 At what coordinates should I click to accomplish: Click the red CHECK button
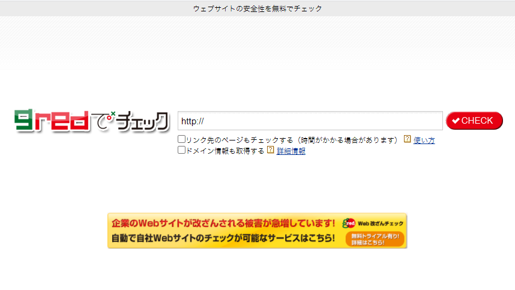click(474, 121)
